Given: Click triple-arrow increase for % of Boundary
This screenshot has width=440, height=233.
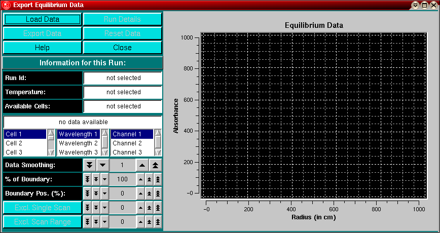Looking at the screenshot, I should click(x=158, y=179).
